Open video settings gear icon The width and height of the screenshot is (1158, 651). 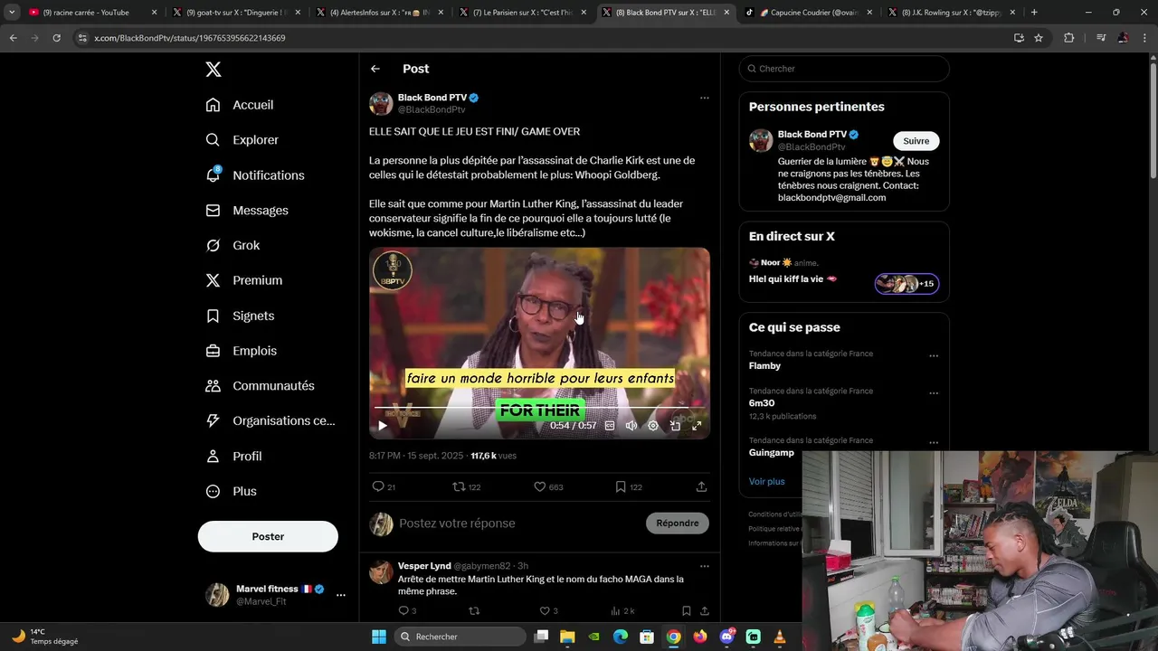point(653,425)
